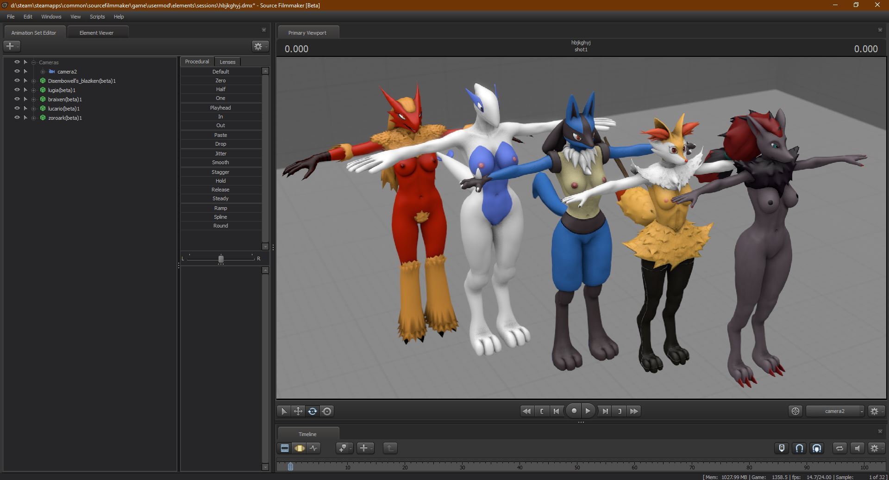Click the timeline plus add button
The height and width of the screenshot is (480, 889).
(x=365, y=448)
